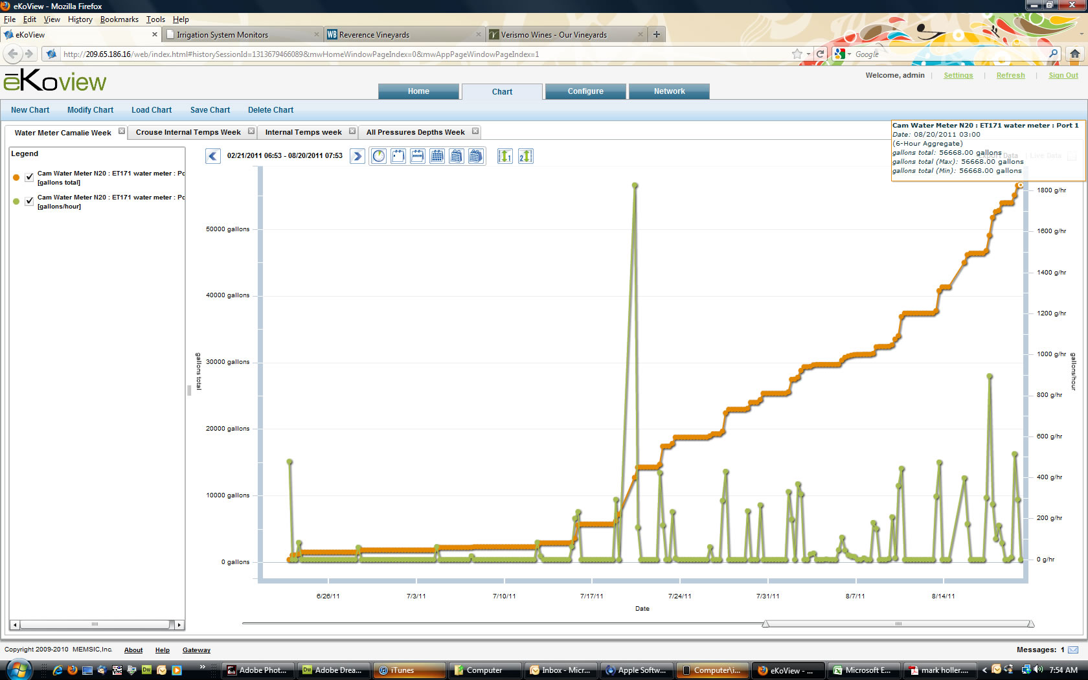Click the Save Chart button
Image resolution: width=1088 pixels, height=680 pixels.
(x=210, y=110)
